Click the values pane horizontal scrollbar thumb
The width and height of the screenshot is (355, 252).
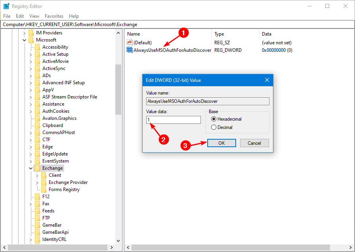[231, 247]
